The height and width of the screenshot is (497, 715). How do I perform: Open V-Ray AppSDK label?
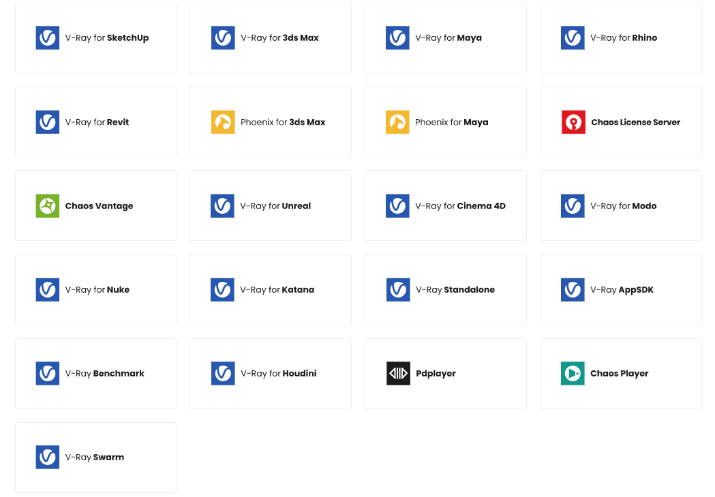pyautogui.click(x=622, y=290)
